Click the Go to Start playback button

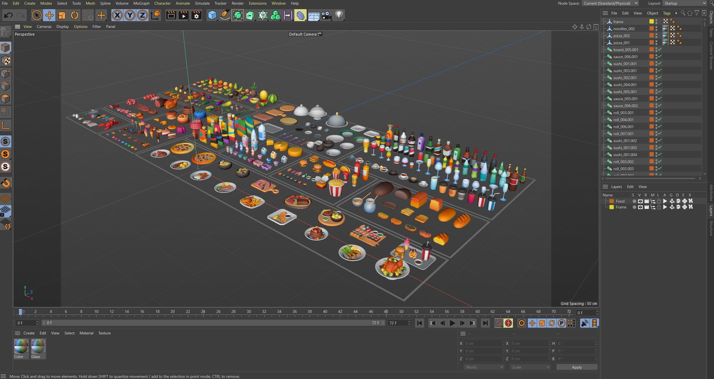pyautogui.click(x=419, y=323)
